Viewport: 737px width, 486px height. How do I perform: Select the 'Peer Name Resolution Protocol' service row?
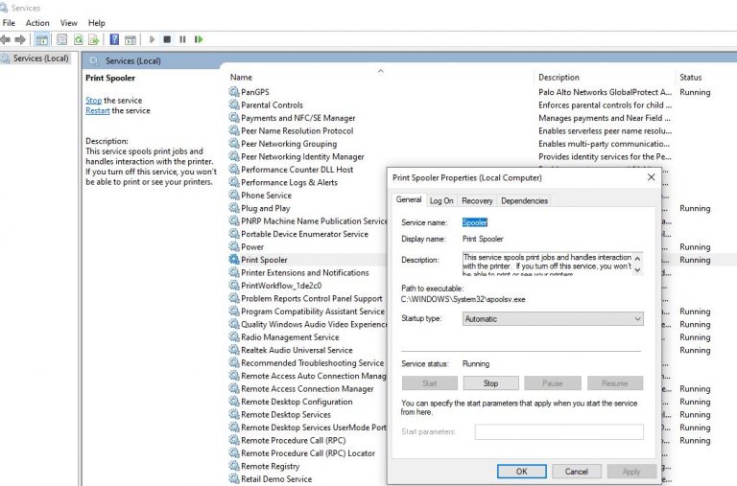(x=297, y=130)
